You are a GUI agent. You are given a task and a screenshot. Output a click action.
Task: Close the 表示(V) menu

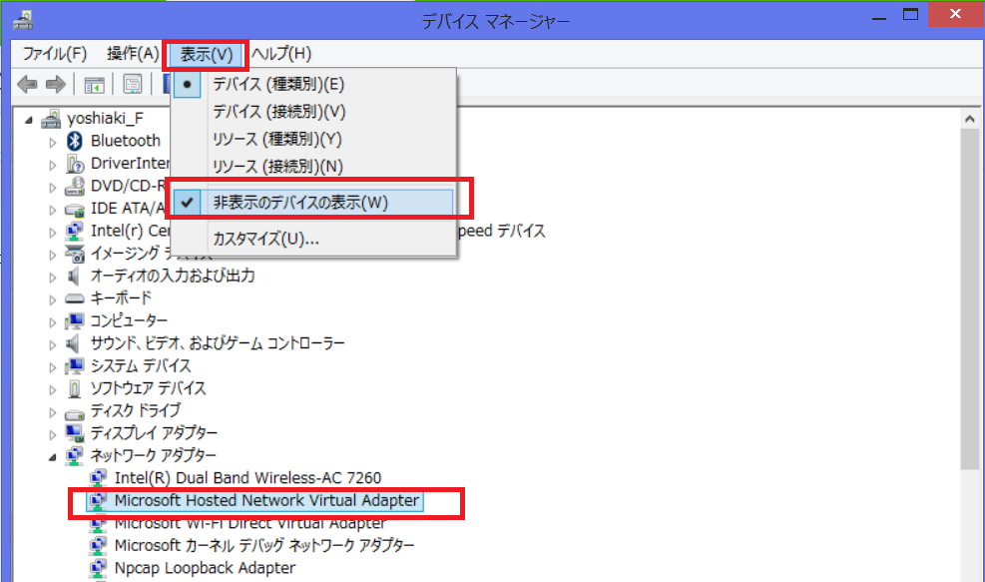click(x=206, y=55)
